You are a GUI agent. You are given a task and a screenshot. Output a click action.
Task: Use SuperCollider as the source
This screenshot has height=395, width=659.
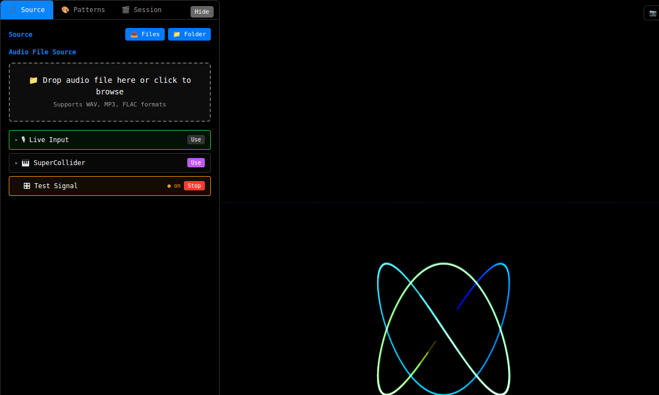[x=196, y=163]
